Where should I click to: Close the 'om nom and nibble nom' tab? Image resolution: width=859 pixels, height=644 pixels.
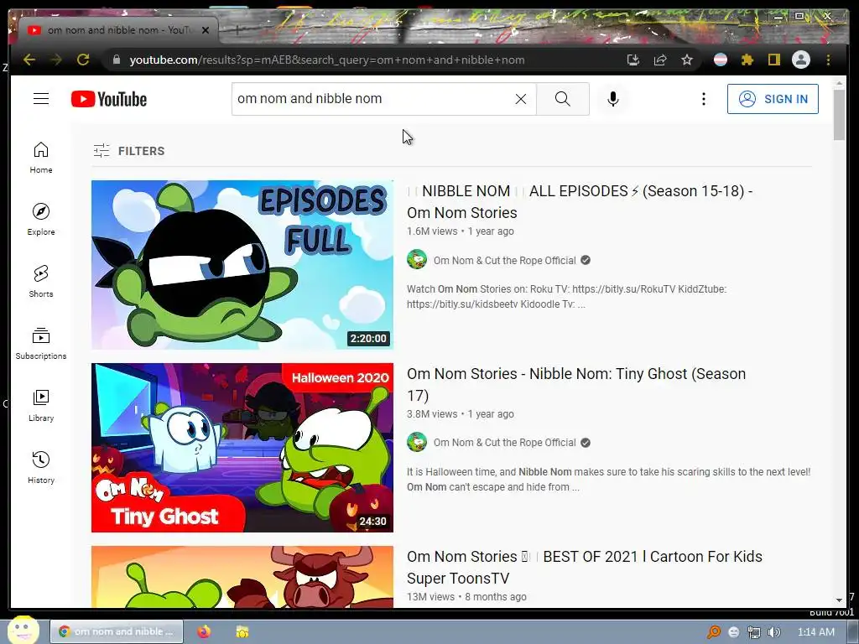(x=206, y=30)
